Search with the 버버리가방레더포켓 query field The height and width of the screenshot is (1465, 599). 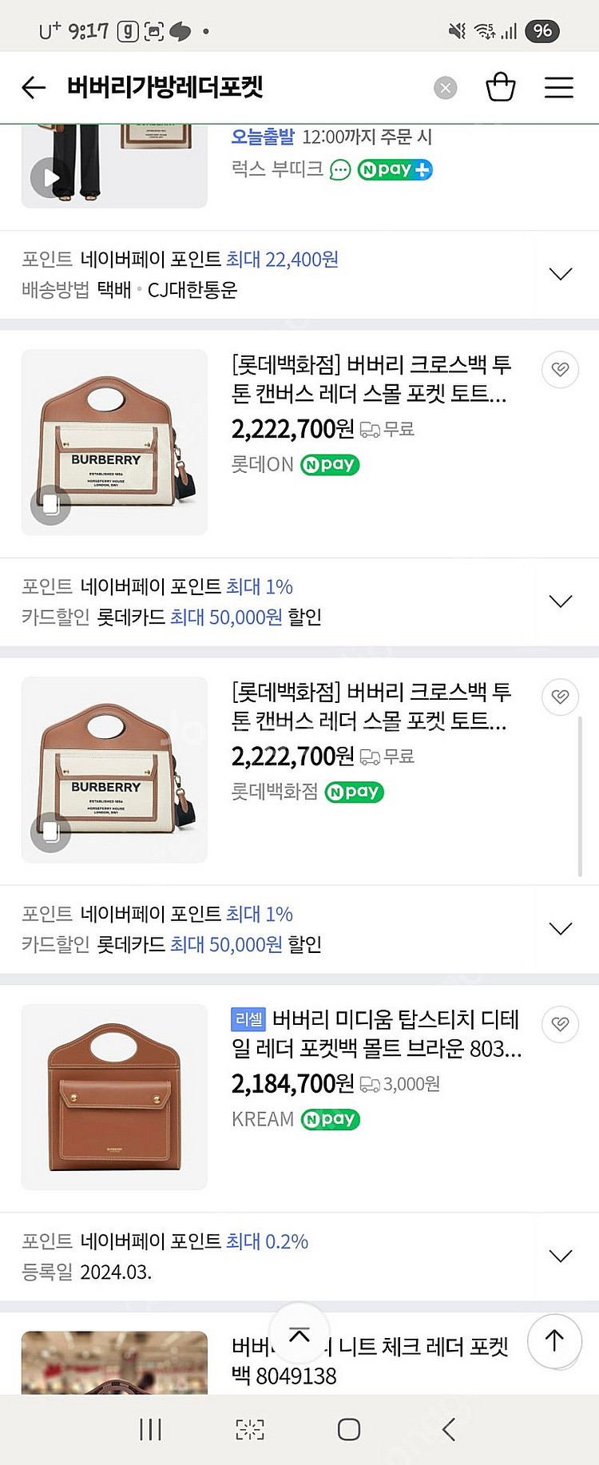(240, 87)
